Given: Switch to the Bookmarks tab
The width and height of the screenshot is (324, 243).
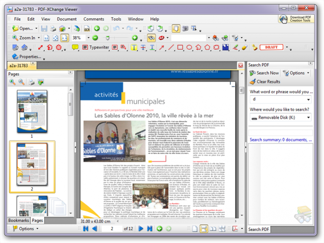Looking at the screenshot, I should [x=19, y=220].
